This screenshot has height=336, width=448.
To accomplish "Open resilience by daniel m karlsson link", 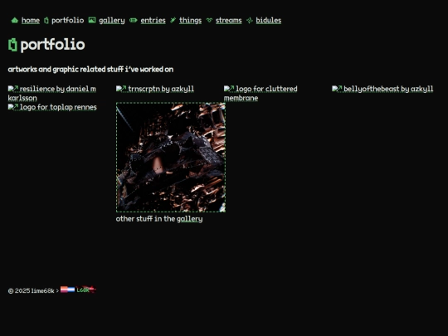I will click(52, 94).
